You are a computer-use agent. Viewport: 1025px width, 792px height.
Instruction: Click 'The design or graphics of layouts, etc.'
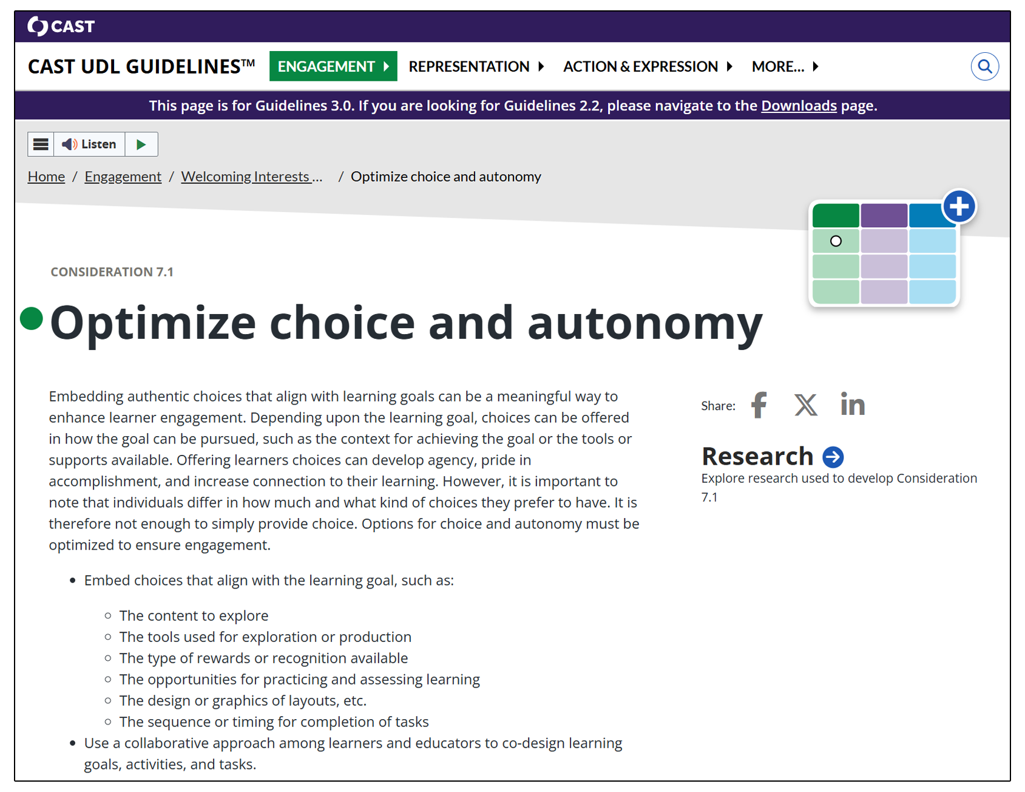[243, 701]
